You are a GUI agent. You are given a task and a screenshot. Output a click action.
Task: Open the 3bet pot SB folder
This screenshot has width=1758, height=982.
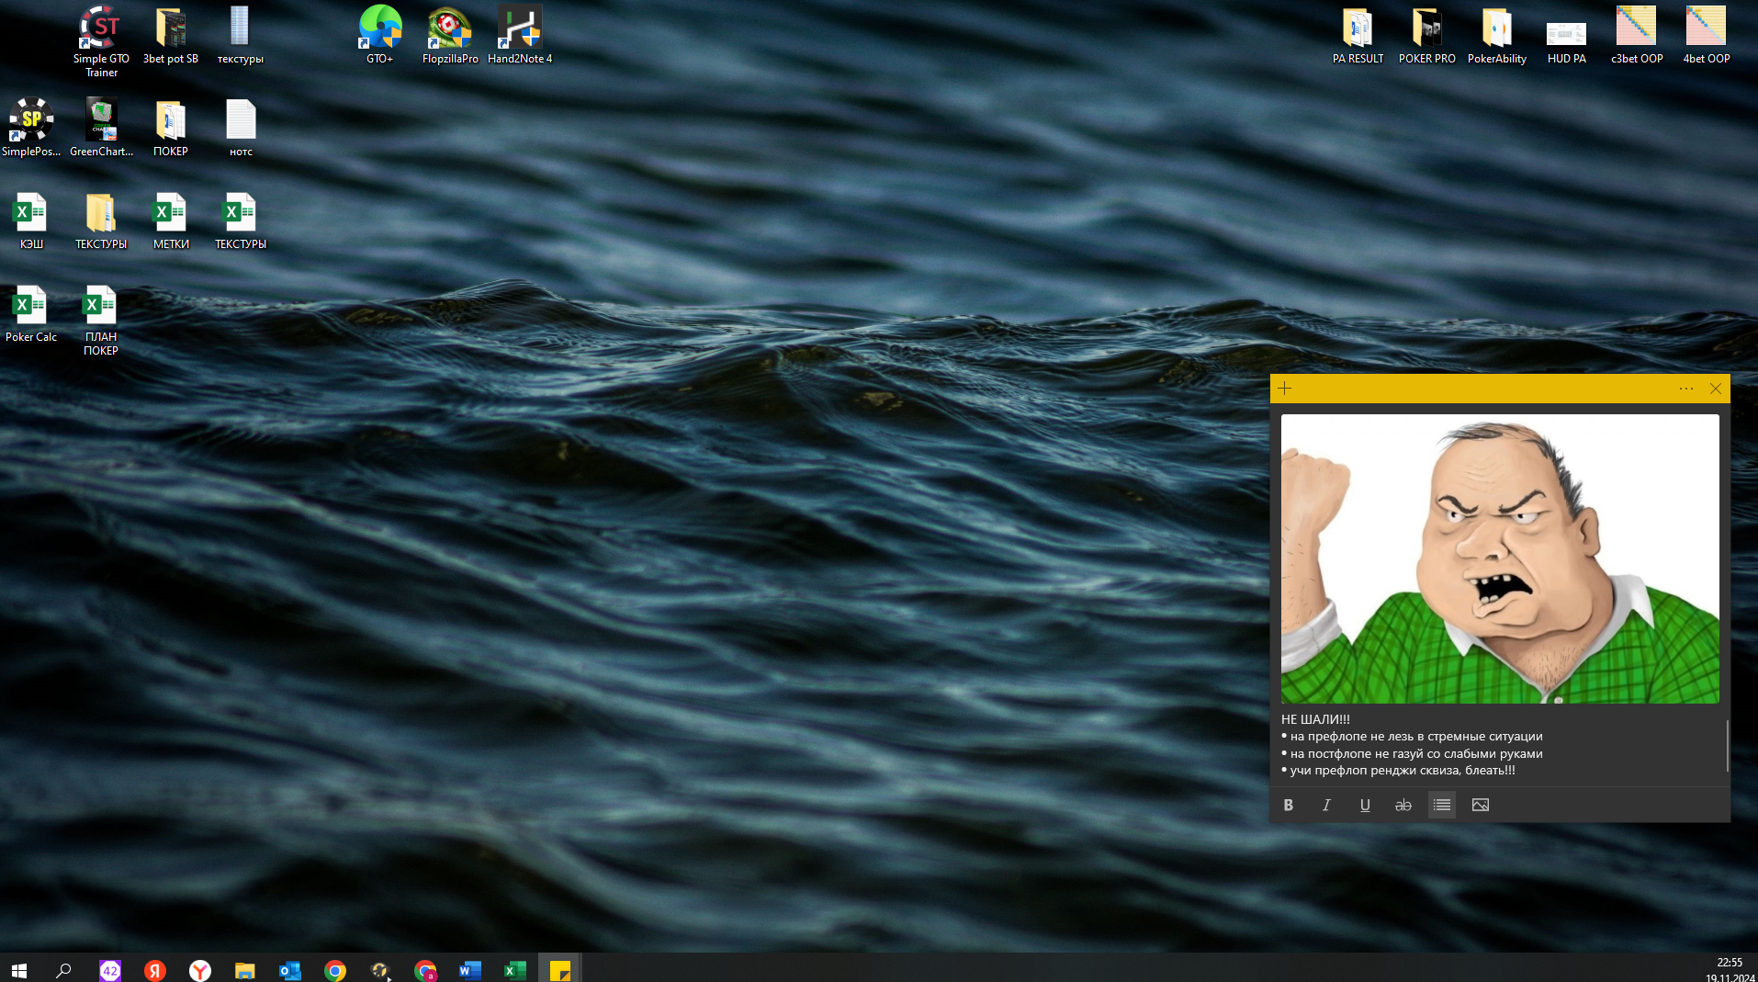click(x=171, y=35)
